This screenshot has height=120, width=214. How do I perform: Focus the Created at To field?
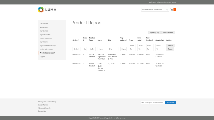coord(160,49)
